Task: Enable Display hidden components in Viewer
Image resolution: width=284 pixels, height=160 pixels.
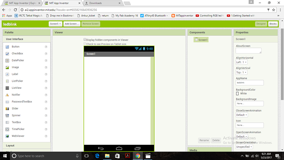Action: (x=85, y=39)
